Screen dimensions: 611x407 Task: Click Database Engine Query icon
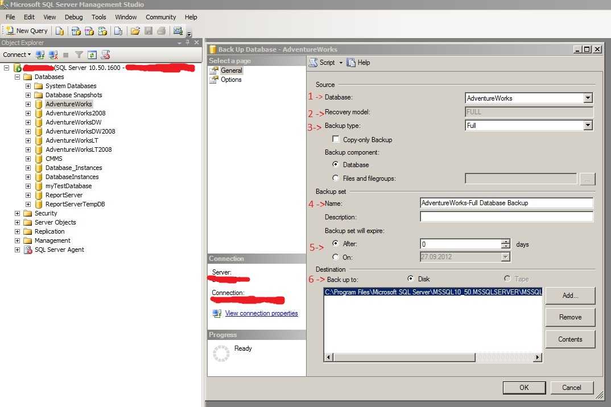point(59,31)
